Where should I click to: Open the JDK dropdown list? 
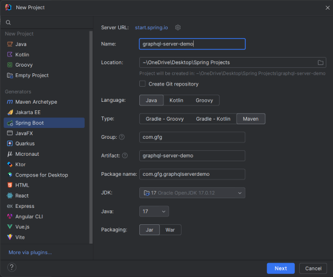192,193
